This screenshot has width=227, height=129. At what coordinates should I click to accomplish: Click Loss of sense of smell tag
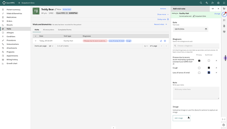point(116,41)
